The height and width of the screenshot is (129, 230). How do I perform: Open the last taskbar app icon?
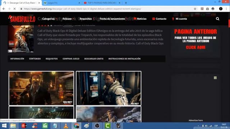tap(118, 126)
